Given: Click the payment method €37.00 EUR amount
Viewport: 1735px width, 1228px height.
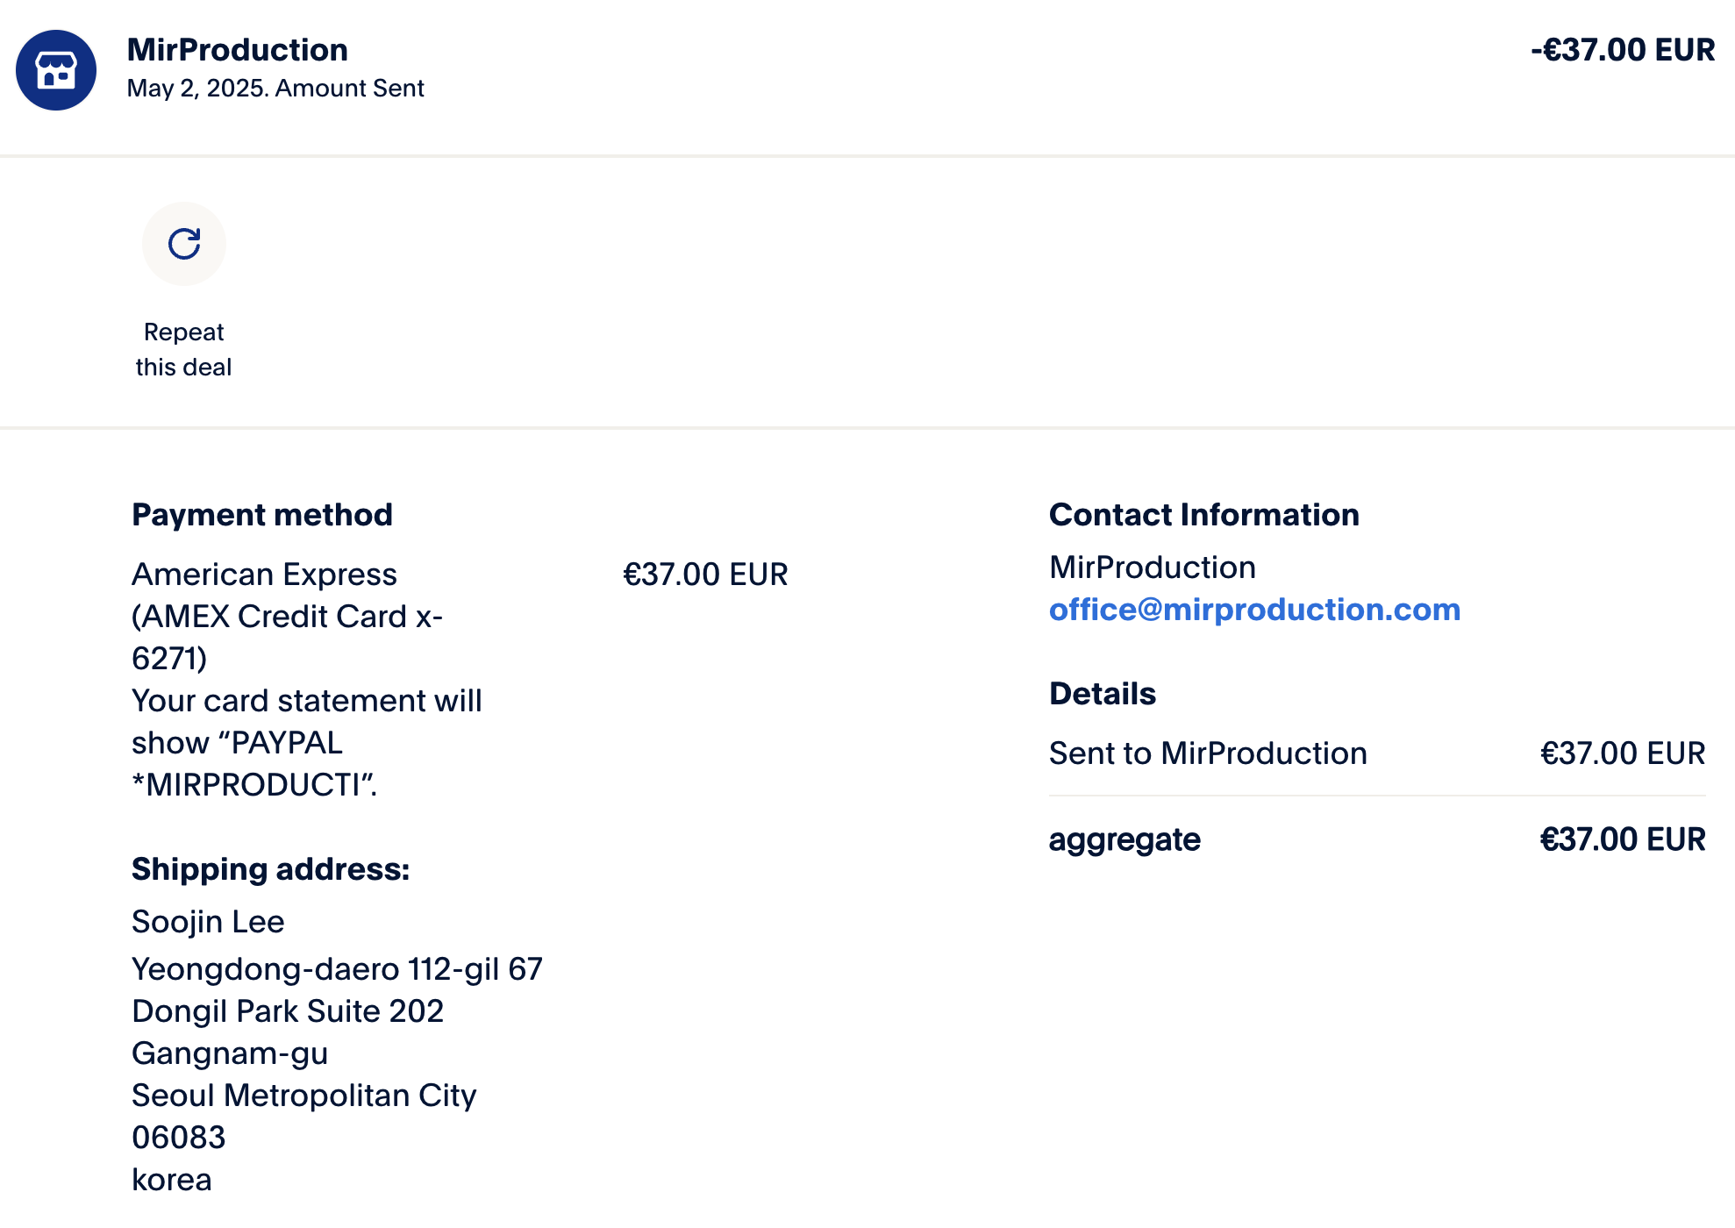Looking at the screenshot, I should (705, 575).
